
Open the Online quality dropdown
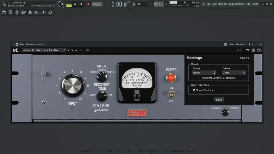tap(204, 73)
